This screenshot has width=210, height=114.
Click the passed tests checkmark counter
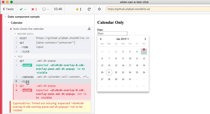pyautogui.click(x=23, y=9)
